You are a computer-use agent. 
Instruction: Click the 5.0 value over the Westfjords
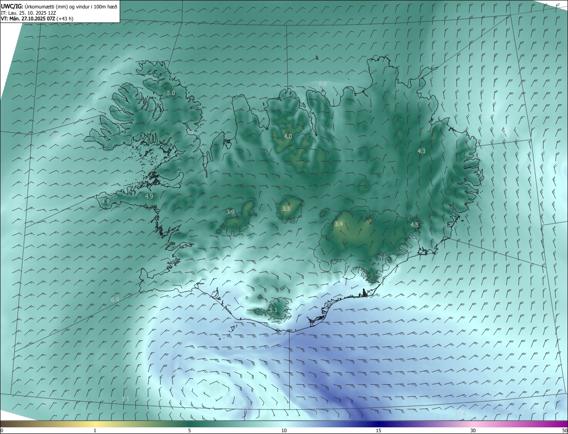coord(171,93)
